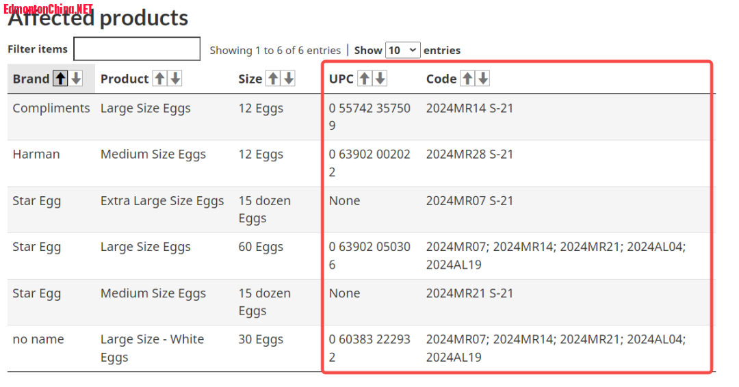This screenshot has height=387, width=739.
Task: Sort Code column ascending arrow
Action: click(467, 78)
